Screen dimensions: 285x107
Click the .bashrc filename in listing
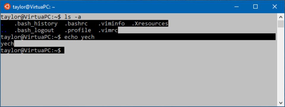(76, 24)
